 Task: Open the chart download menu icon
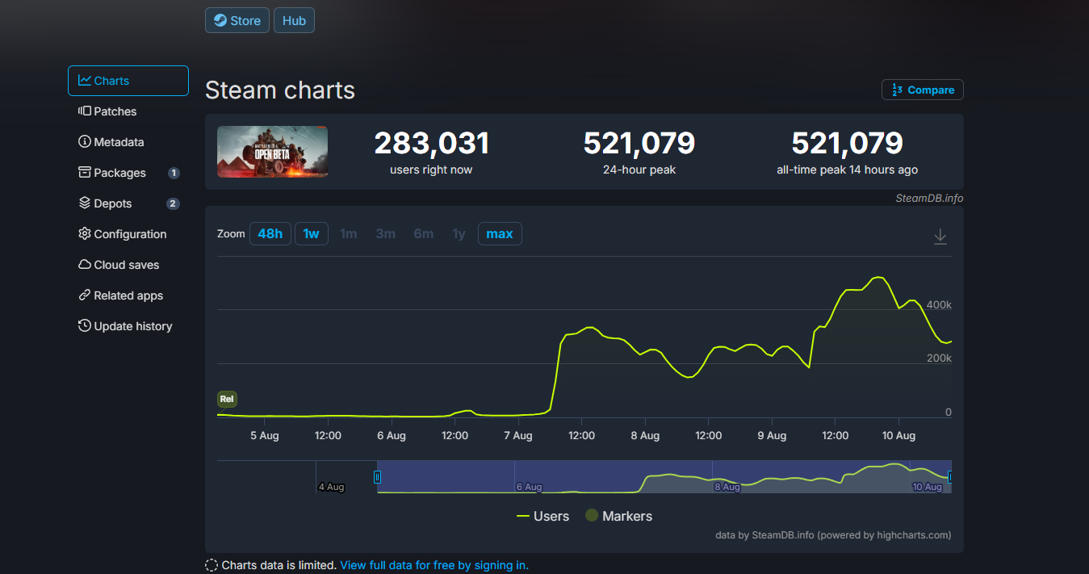pyautogui.click(x=940, y=236)
